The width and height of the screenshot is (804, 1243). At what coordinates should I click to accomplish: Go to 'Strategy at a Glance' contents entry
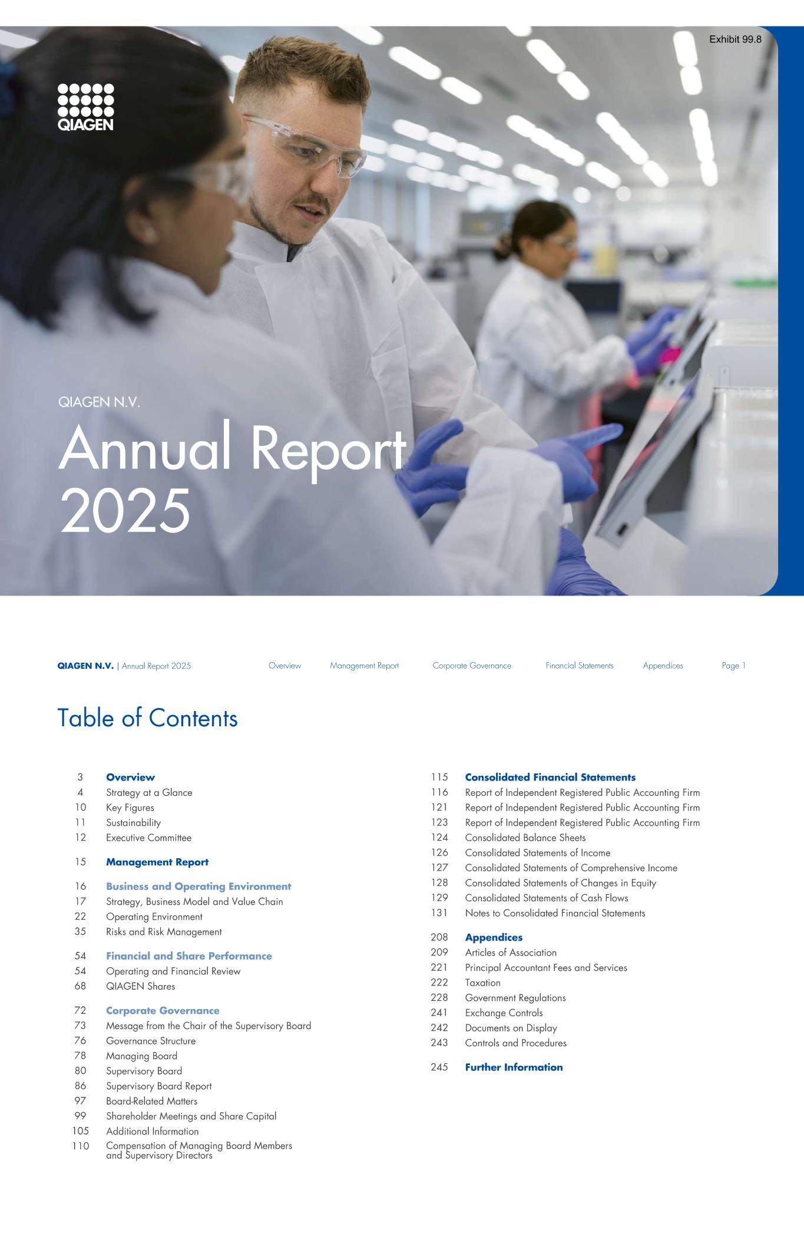tap(149, 793)
